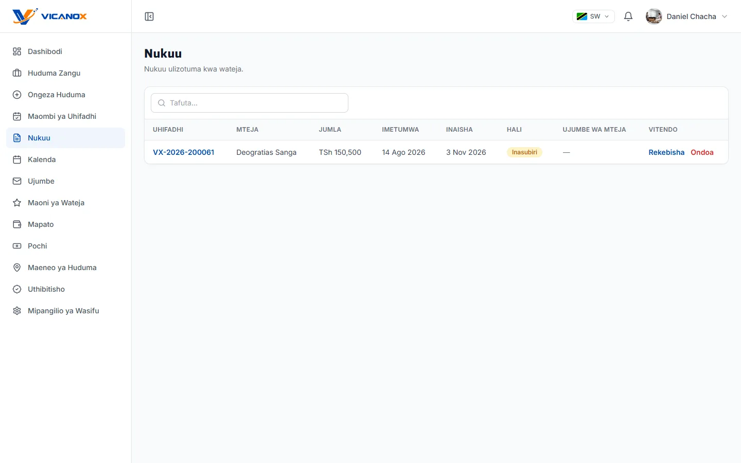Open Ujumbe in the sidebar
Image resolution: width=741 pixels, height=463 pixels.
point(65,181)
